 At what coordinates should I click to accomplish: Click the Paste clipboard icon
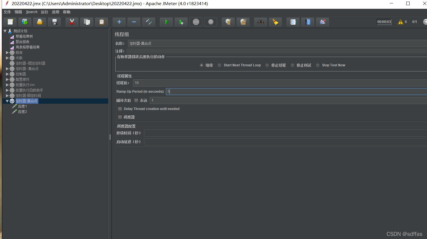[x=102, y=22]
